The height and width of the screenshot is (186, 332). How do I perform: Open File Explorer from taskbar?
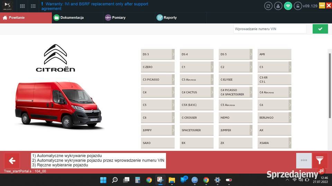click(172, 180)
